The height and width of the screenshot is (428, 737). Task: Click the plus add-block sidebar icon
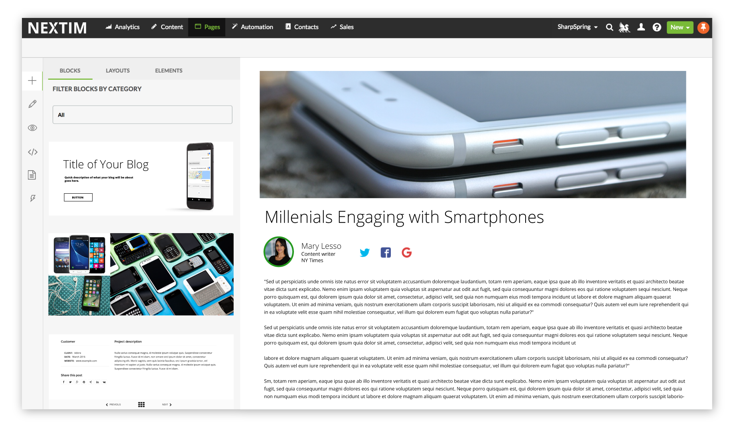pos(32,81)
